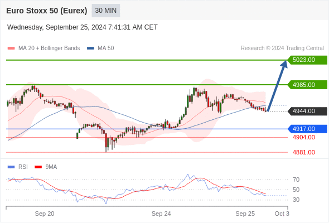This screenshot has width=329, height=223.
Task: Click the 30 MIN timeframe badge
Action: pos(106,11)
